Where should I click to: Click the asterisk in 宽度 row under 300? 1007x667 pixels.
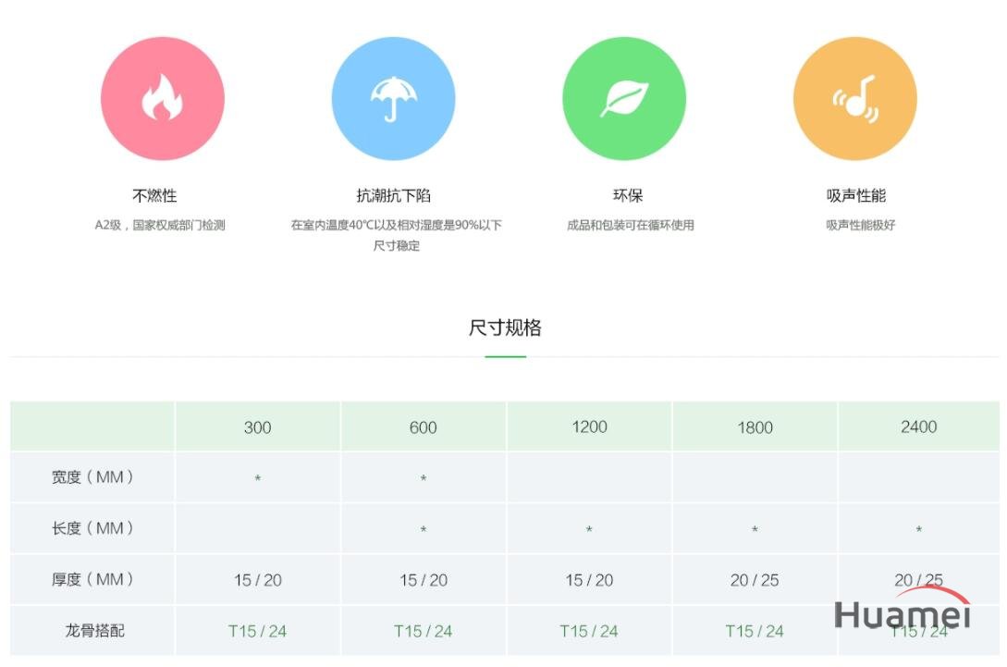[x=258, y=478]
